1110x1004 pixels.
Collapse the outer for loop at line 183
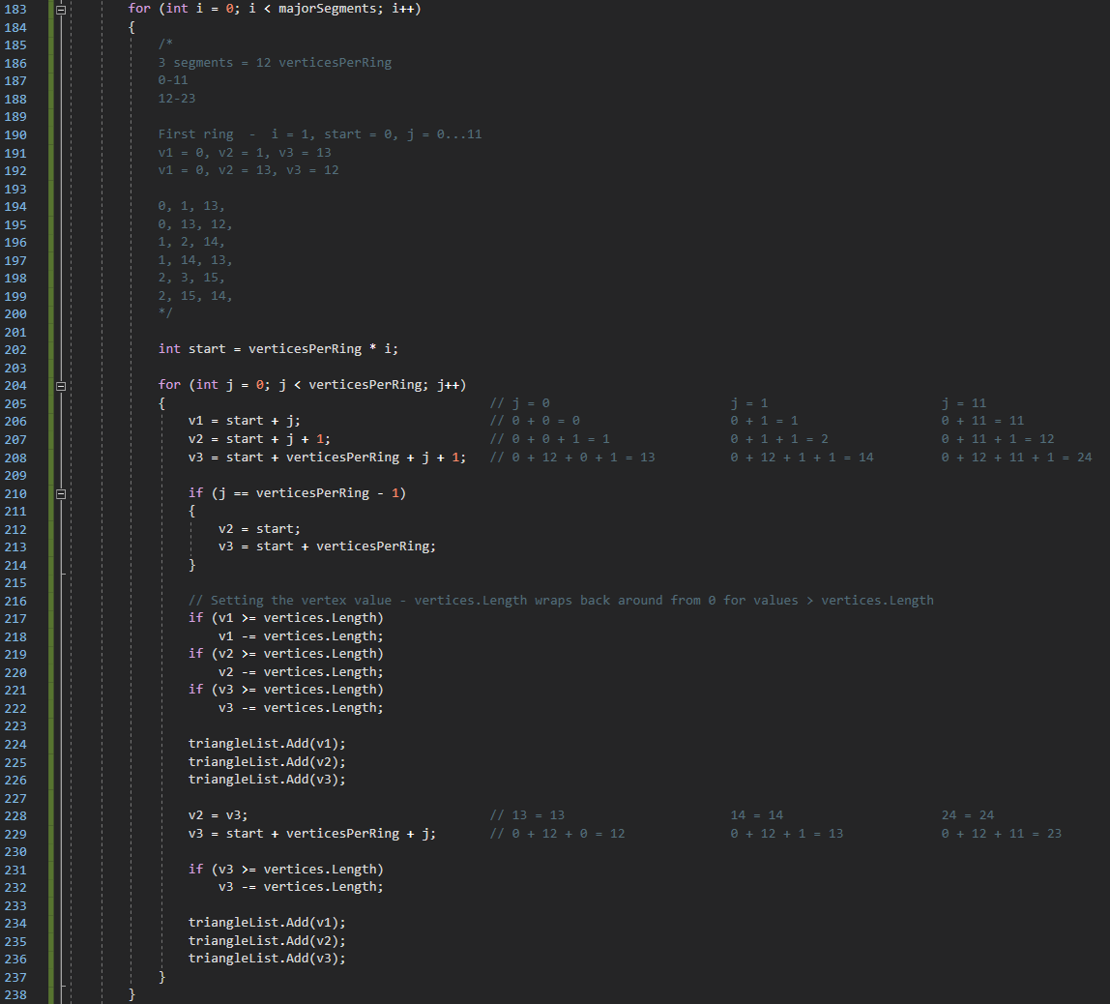coord(61,10)
